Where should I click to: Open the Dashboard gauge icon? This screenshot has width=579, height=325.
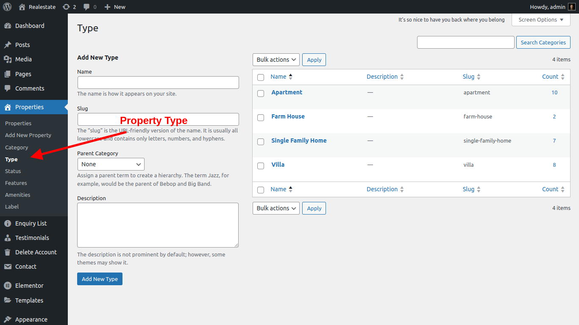(8, 26)
